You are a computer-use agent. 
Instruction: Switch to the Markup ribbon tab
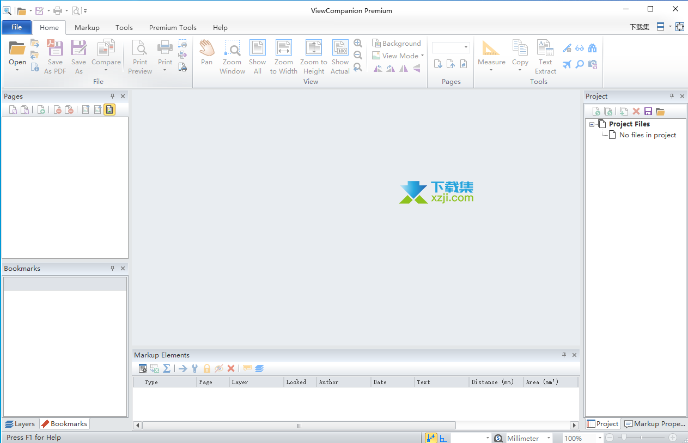pos(87,27)
